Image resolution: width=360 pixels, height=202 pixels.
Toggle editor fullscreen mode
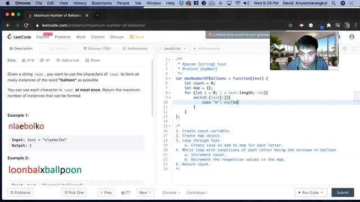(354, 49)
